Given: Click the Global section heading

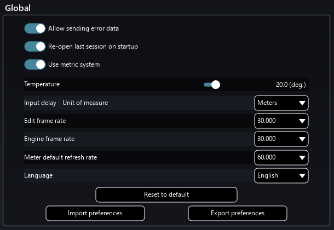Looking at the screenshot, I should click(x=18, y=8).
